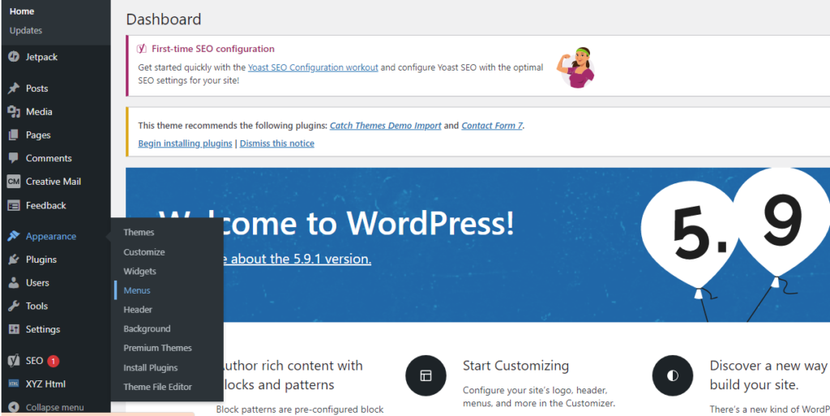
Task: Open Premium Themes submenu entry
Action: coord(157,348)
